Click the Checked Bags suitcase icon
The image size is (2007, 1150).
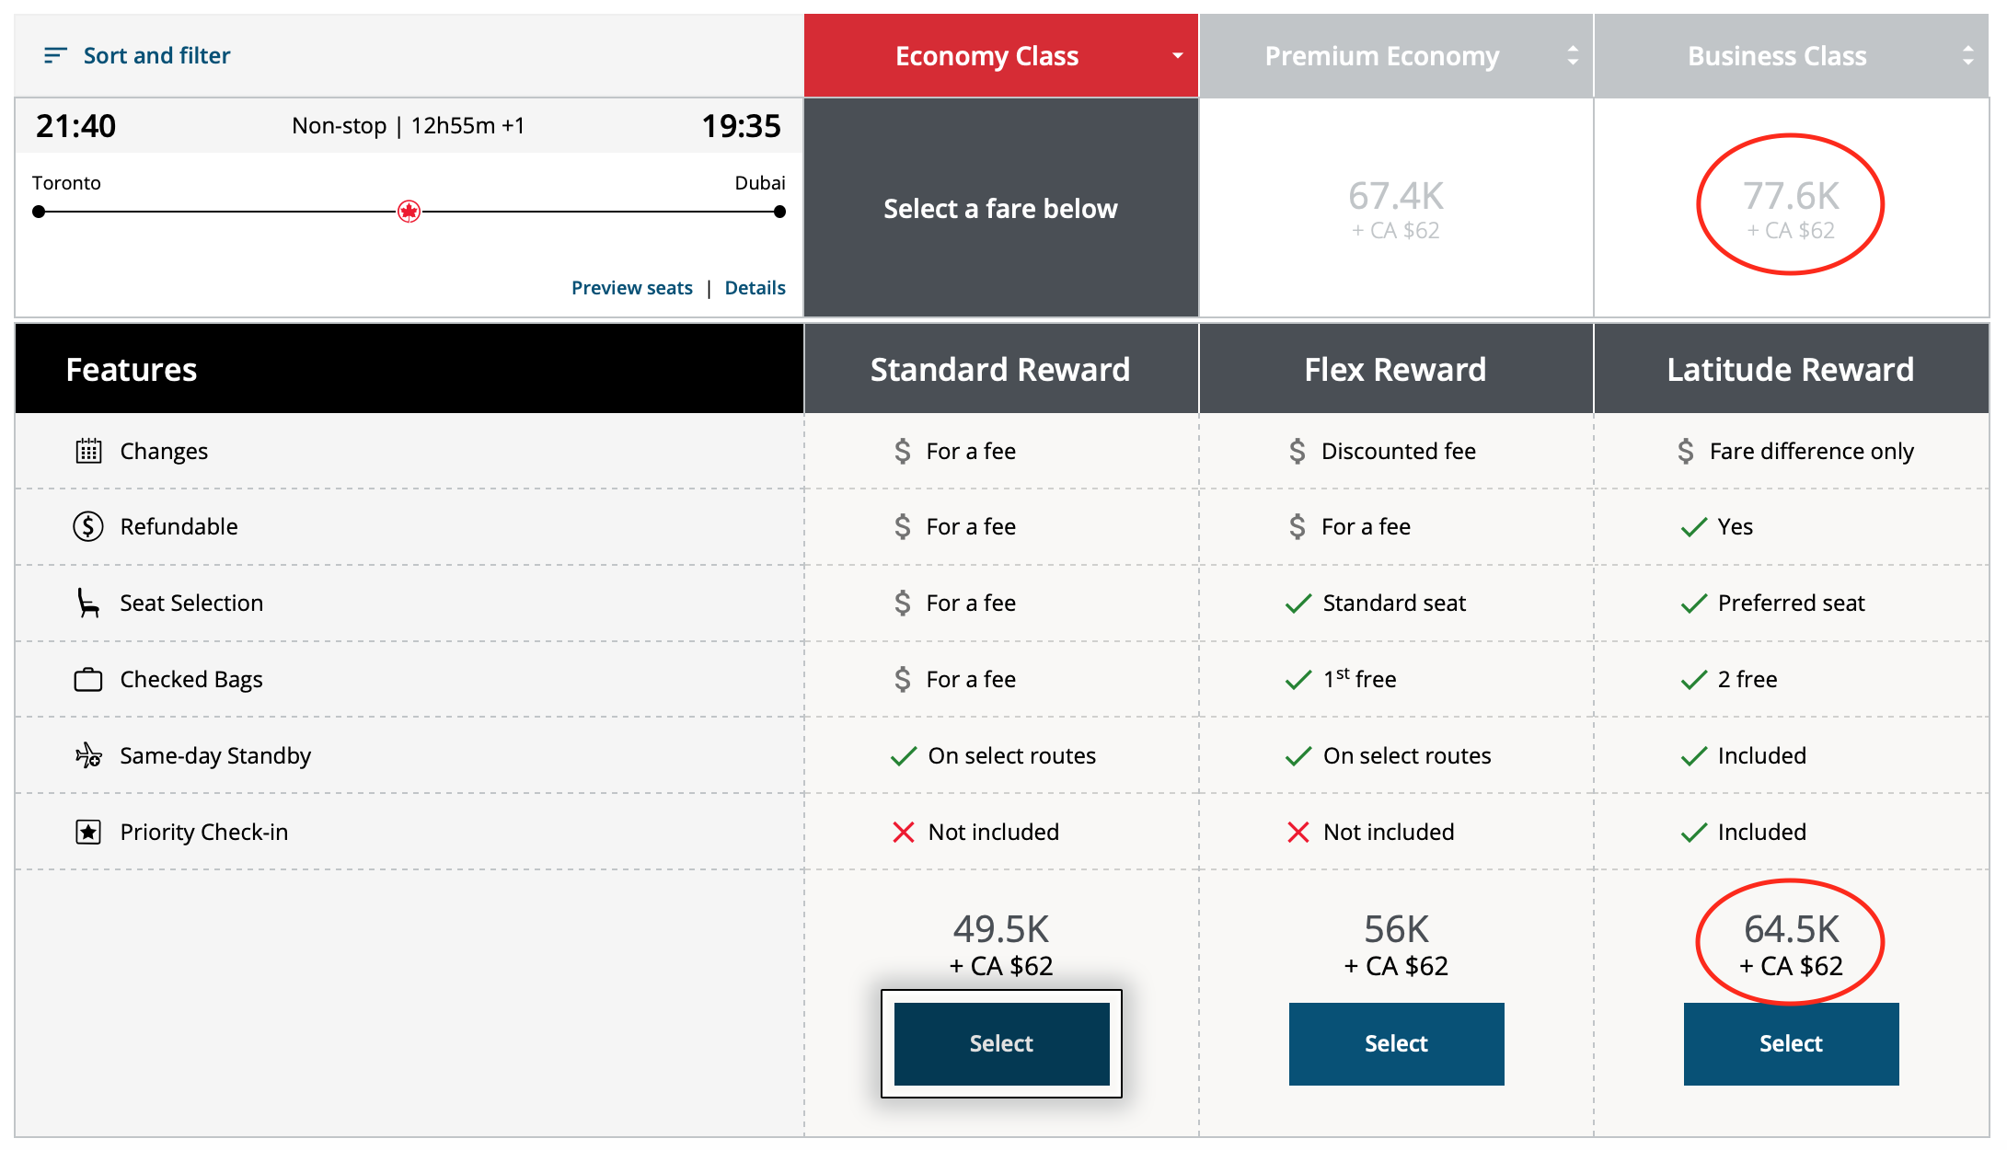pos(88,680)
